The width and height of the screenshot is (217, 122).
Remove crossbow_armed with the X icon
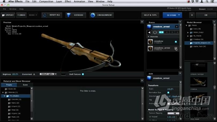[x=176, y=27]
